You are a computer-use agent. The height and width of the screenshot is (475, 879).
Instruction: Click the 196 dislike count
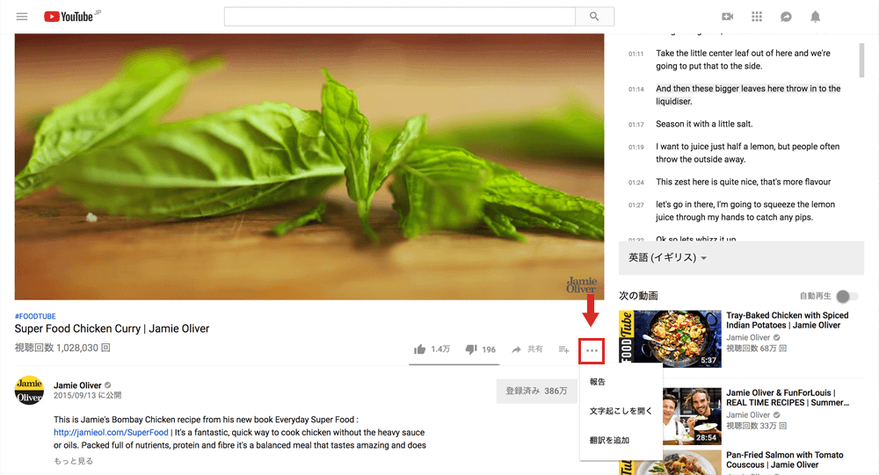(489, 349)
